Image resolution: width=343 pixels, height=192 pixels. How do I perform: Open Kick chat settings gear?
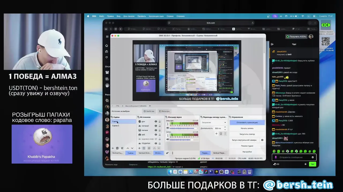pos(305,164)
